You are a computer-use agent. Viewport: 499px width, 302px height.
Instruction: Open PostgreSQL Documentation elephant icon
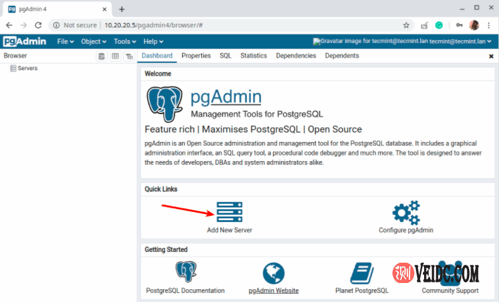click(186, 272)
